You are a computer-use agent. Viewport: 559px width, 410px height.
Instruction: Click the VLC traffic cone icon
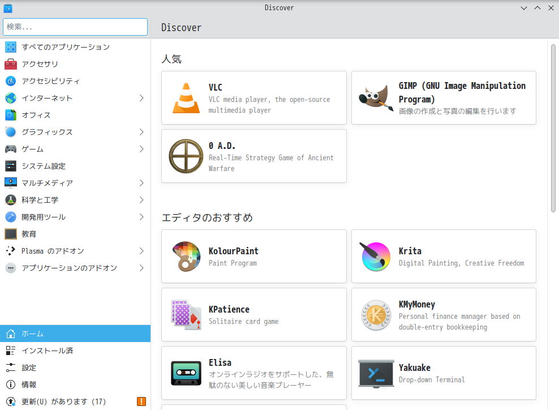186,98
